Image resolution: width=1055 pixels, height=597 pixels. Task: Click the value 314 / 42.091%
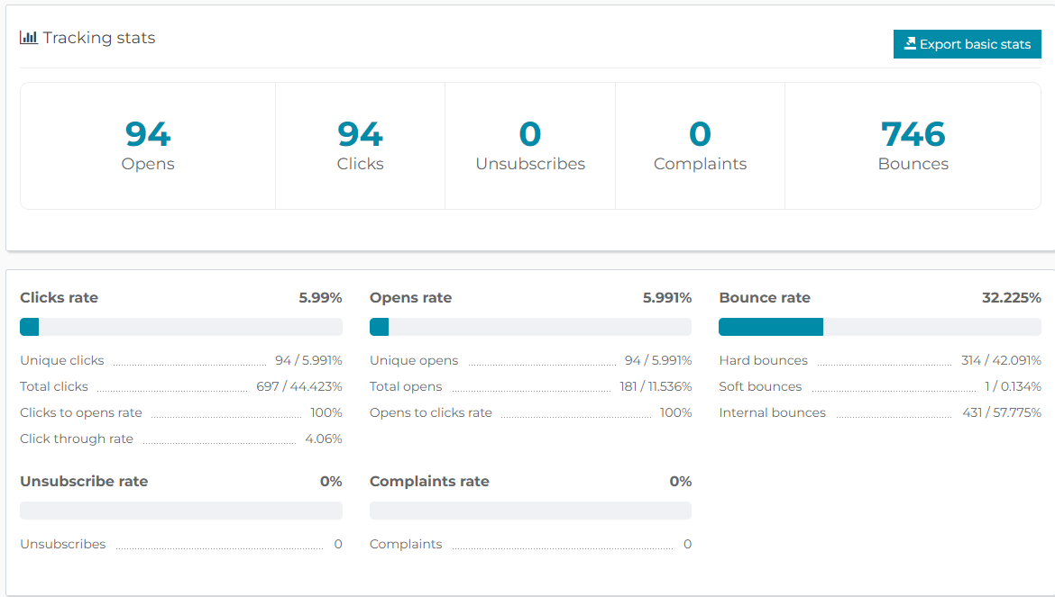1001,360
